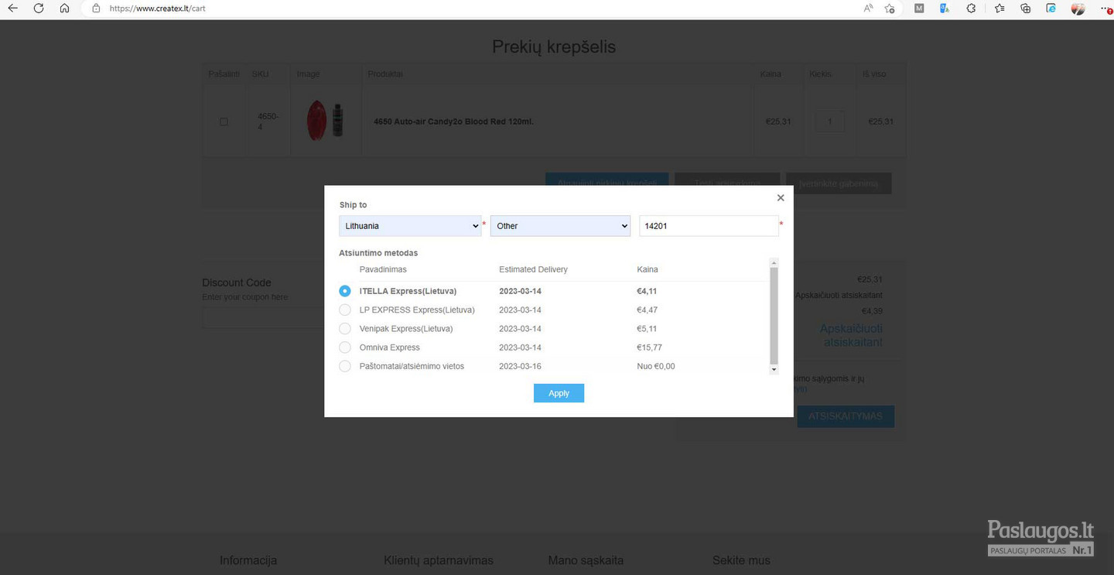Select LP EXPRESS Express(Lietuva) shipping
1114x575 pixels.
345,310
